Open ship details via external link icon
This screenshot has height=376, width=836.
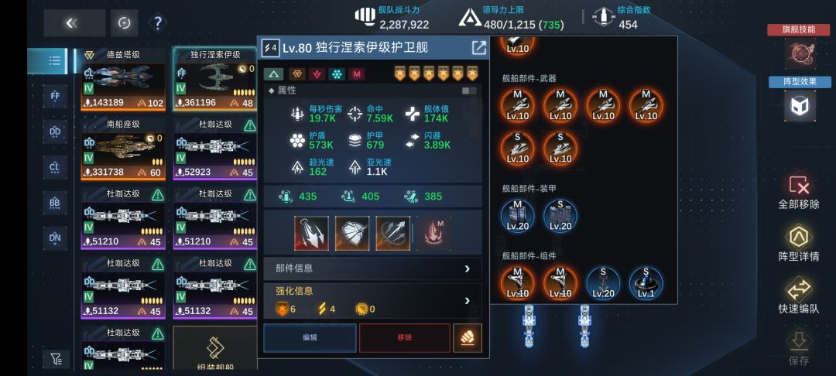[x=479, y=47]
